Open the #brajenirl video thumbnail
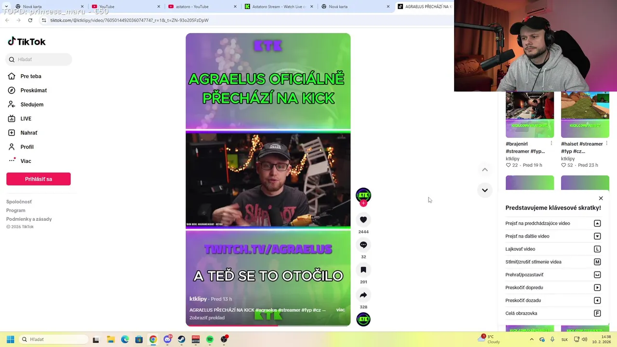The width and height of the screenshot is (617, 347). (x=530, y=115)
